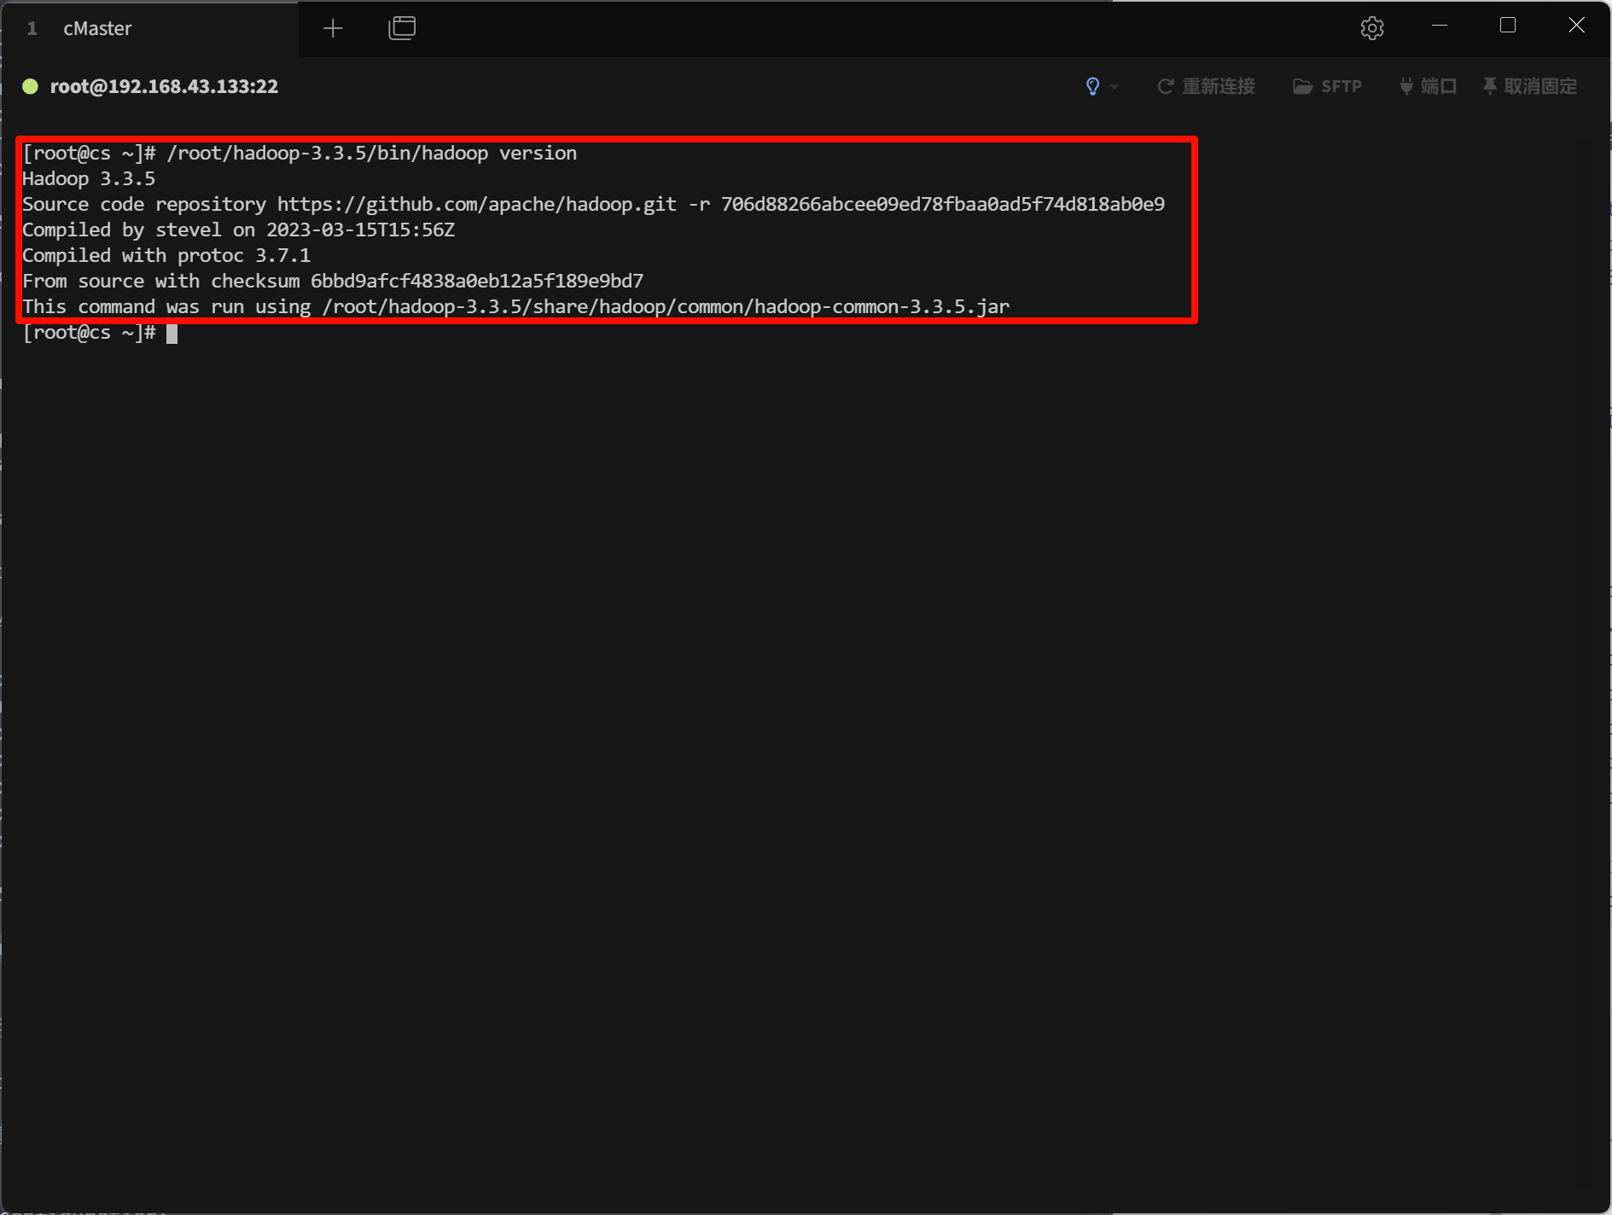Minimize the terminal window
Image resolution: width=1612 pixels, height=1215 pixels.
tap(1440, 26)
